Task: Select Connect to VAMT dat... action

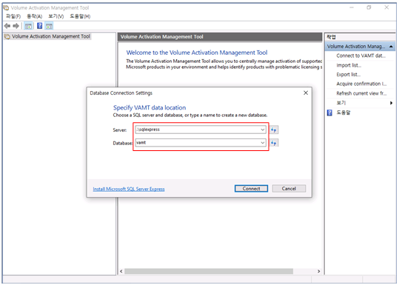Action: point(361,56)
